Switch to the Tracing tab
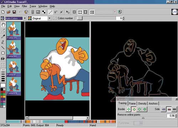The width and height of the screenshot is (178, 128). [x=122, y=103]
